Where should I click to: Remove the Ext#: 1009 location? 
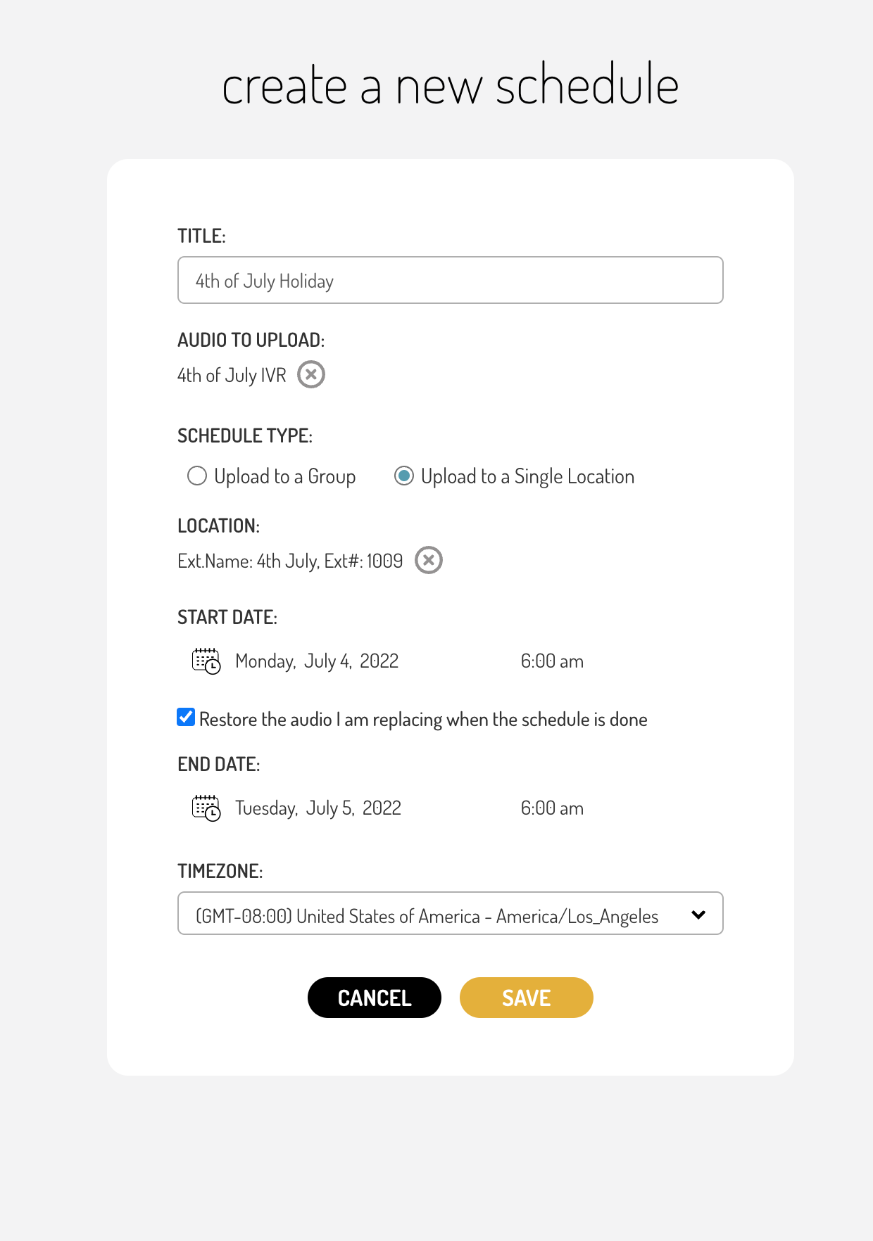point(429,560)
